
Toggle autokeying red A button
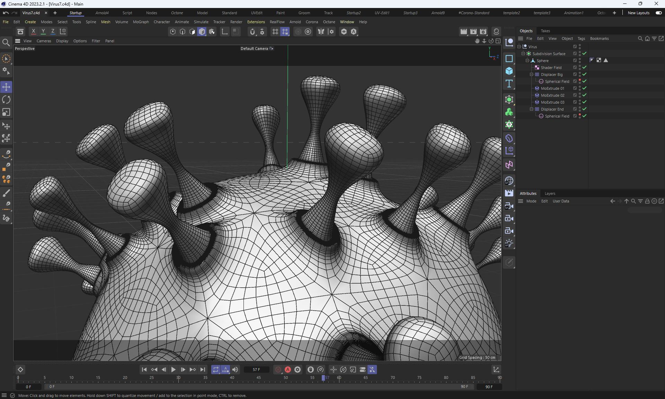pyautogui.click(x=287, y=370)
